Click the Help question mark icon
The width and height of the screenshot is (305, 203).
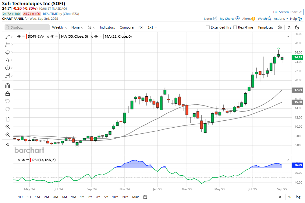pyautogui.click(x=300, y=19)
